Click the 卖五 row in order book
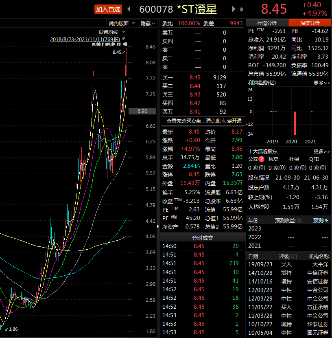332x338 pixels. click(x=203, y=33)
